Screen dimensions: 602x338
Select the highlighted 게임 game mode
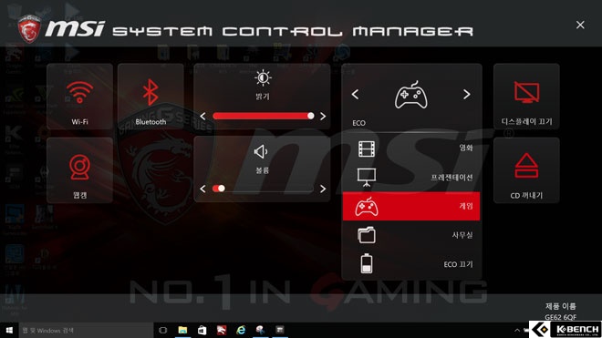coord(411,207)
